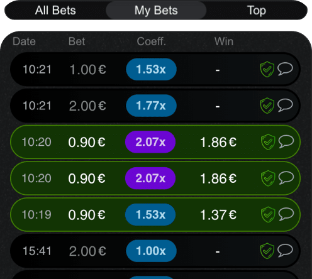The image size is (312, 279).
Task: Select the My Bets tab
Action: coord(156,10)
